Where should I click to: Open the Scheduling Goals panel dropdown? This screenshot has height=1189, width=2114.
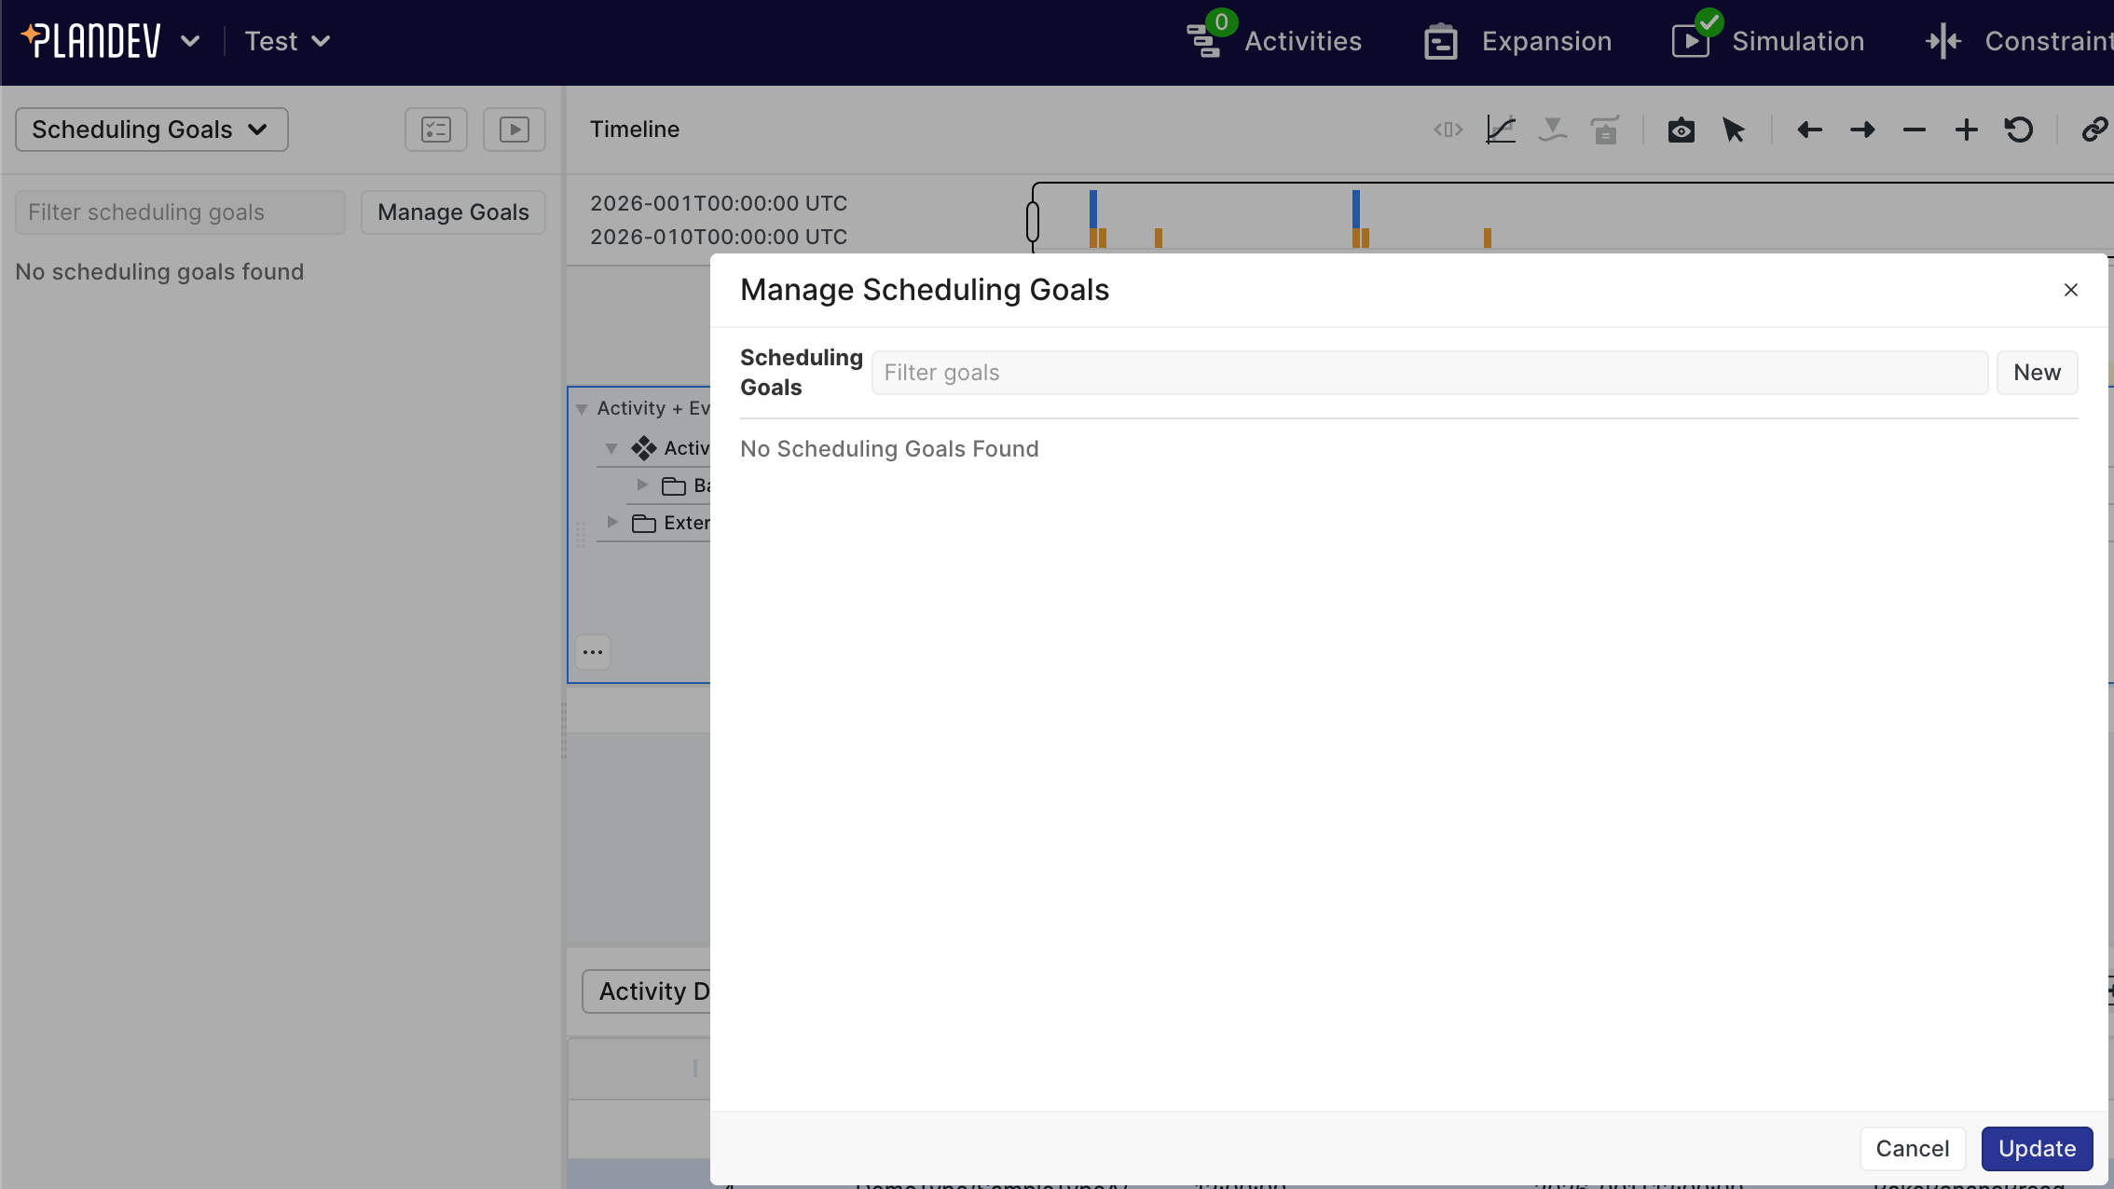(x=151, y=130)
